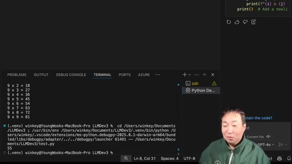292x164 pixels.
Task: Expand the send options chevron beside send
Action: (x=286, y=145)
